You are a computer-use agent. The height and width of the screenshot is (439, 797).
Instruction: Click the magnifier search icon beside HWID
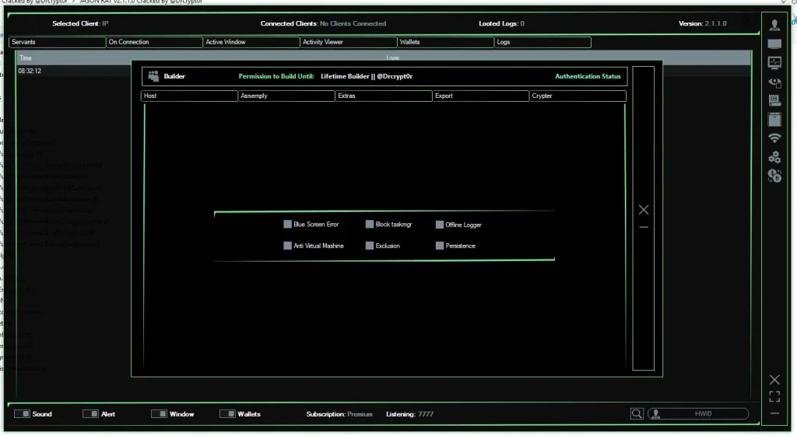[x=637, y=414]
